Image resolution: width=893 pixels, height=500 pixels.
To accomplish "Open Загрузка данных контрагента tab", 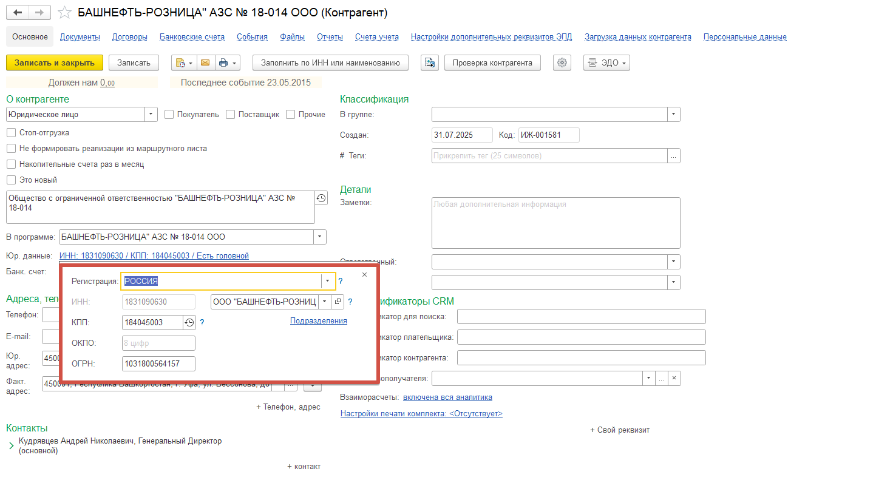I will (638, 37).
